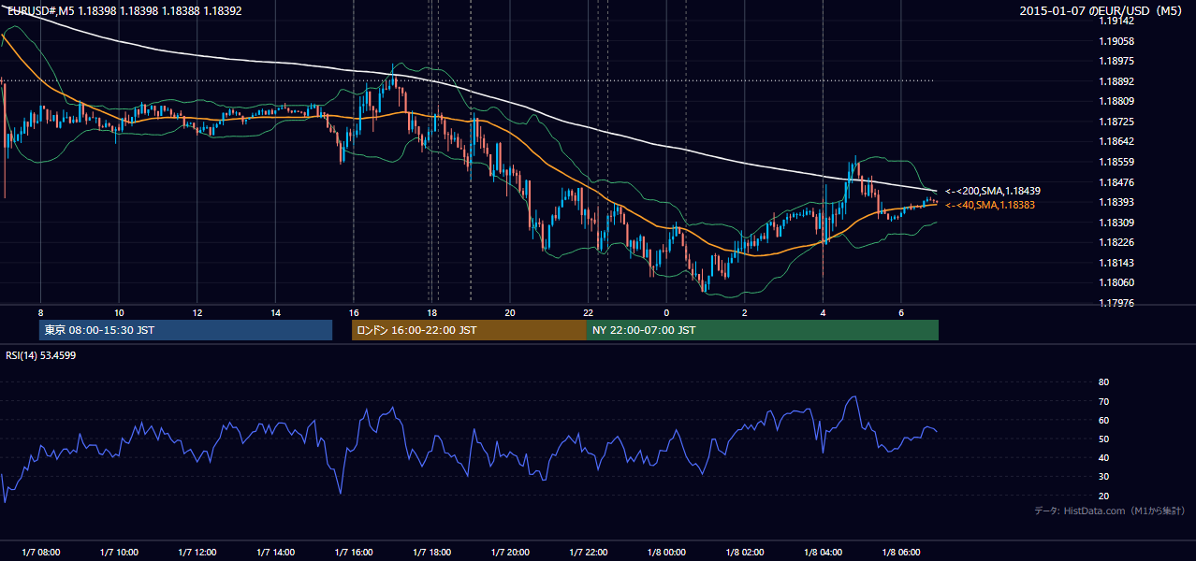Screen dimensions: 1196x561
Task: Click the Tokyo 08:00-15:30 JST session bar
Action: tap(186, 330)
